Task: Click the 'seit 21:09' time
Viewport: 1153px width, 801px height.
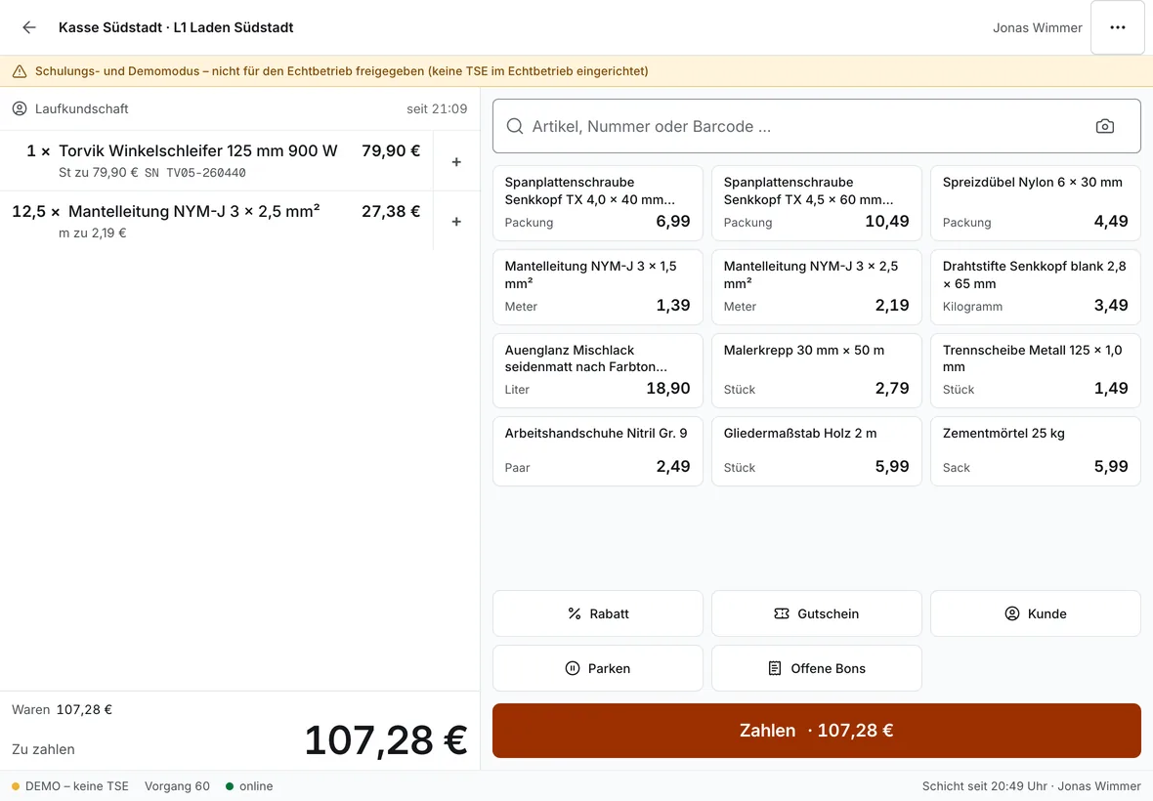Action: pyautogui.click(x=437, y=108)
